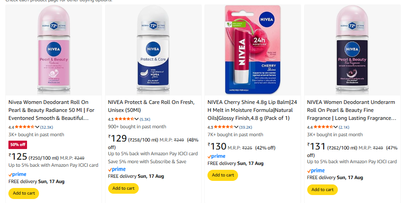Screen dimensions: 403x203
Task: Click the Prime logo under Cherry Shine lip balm
Action: click(216, 156)
